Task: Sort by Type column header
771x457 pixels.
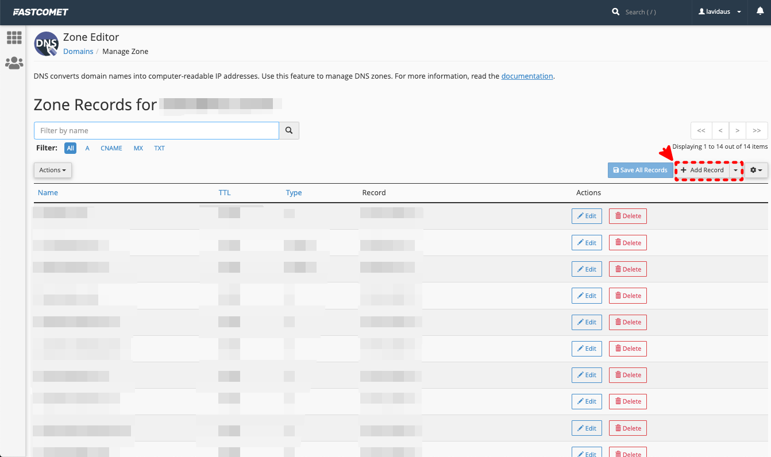Action: (x=294, y=193)
